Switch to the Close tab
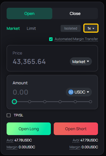Image resolution: width=106 pixels, height=156 pixels. click(x=75, y=13)
